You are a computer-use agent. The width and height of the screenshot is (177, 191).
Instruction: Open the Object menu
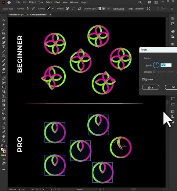[32, 2]
